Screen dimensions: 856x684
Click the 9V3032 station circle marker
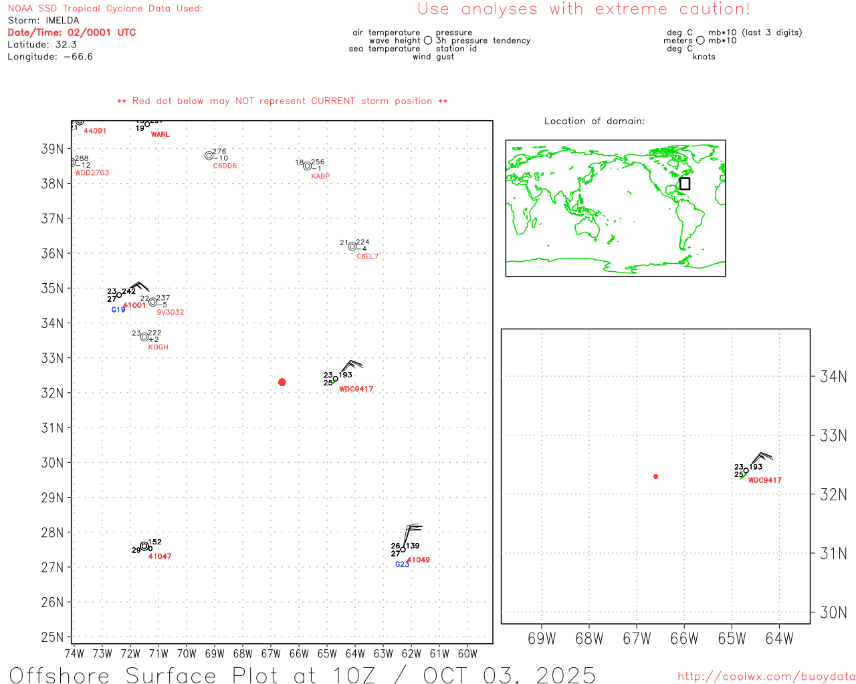pyautogui.click(x=152, y=302)
